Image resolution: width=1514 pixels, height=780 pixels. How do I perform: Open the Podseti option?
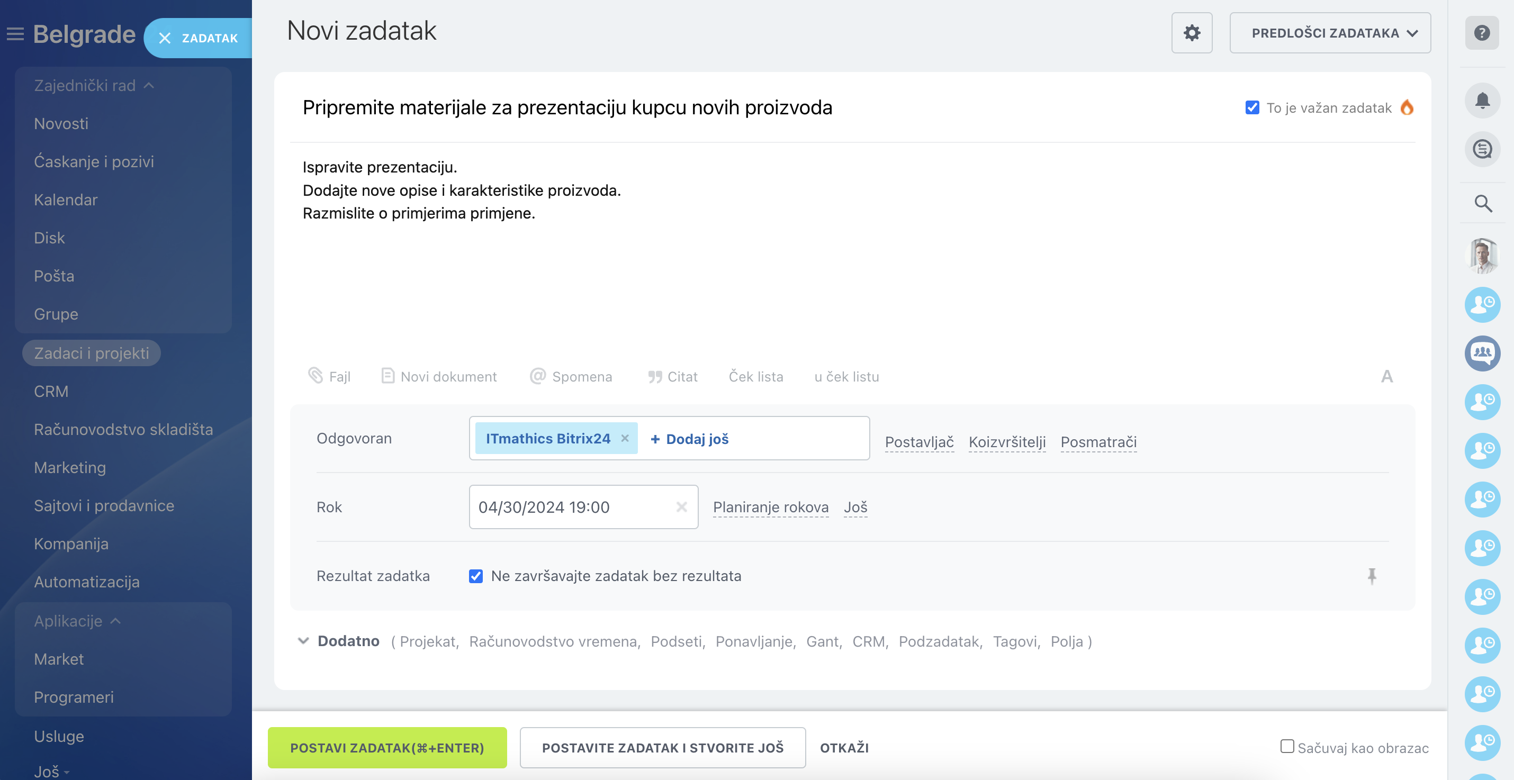[676, 641]
